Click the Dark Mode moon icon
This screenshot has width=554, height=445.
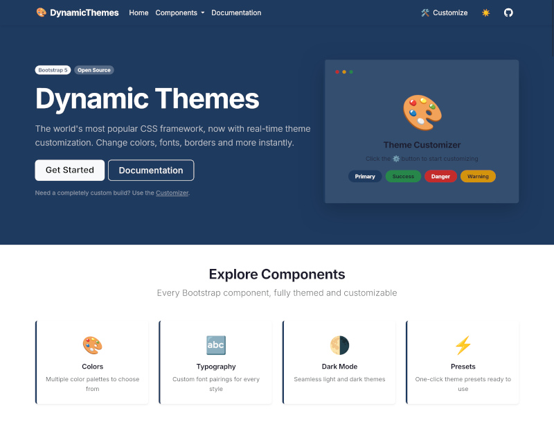pyautogui.click(x=339, y=345)
